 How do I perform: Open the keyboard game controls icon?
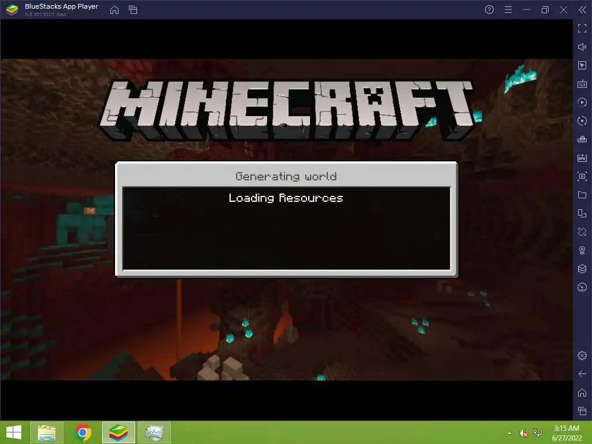[582, 84]
